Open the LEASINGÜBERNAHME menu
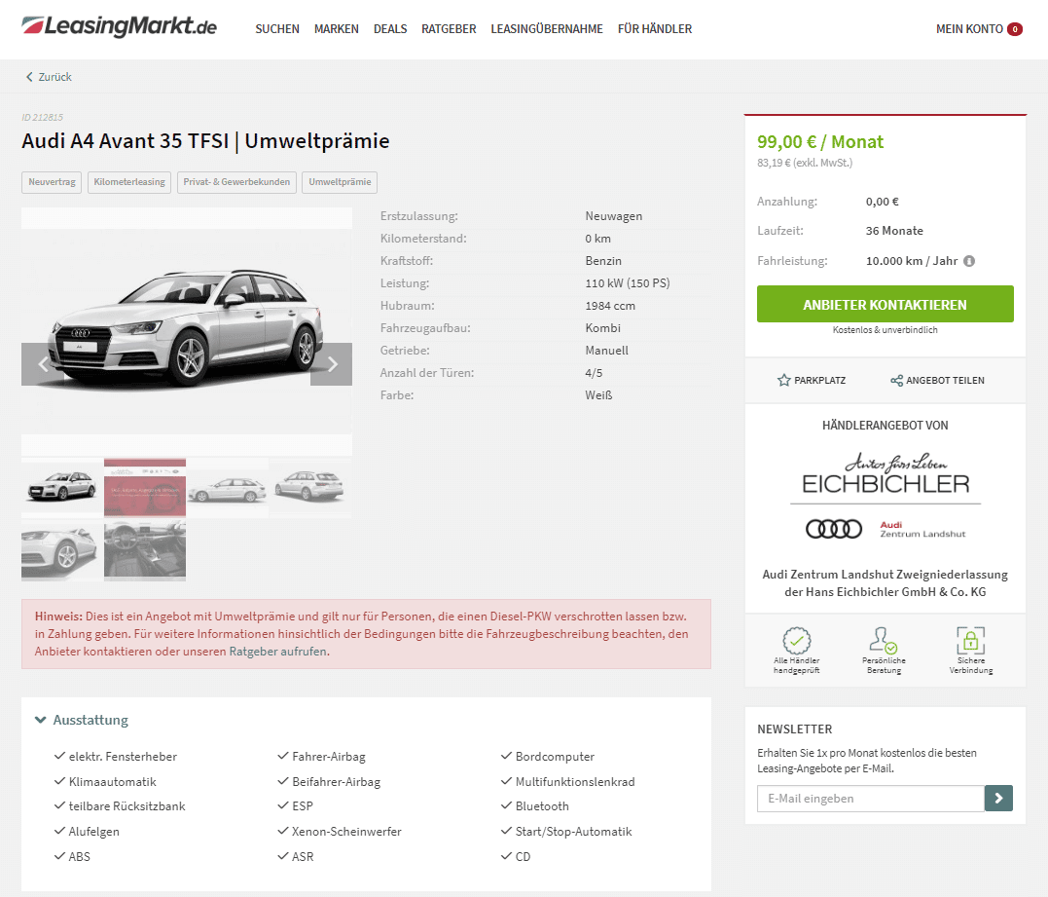This screenshot has width=1048, height=897. [x=547, y=29]
